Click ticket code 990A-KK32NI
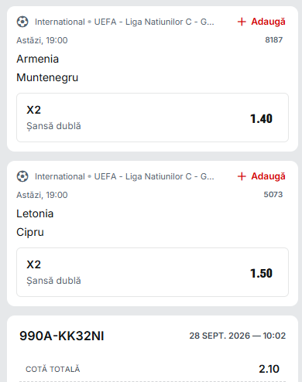 pos(62,336)
